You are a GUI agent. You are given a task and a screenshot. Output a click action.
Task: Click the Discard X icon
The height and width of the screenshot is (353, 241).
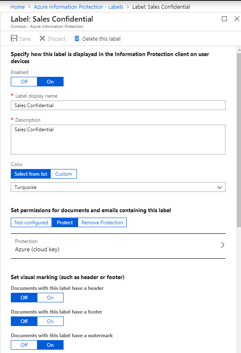click(x=42, y=38)
